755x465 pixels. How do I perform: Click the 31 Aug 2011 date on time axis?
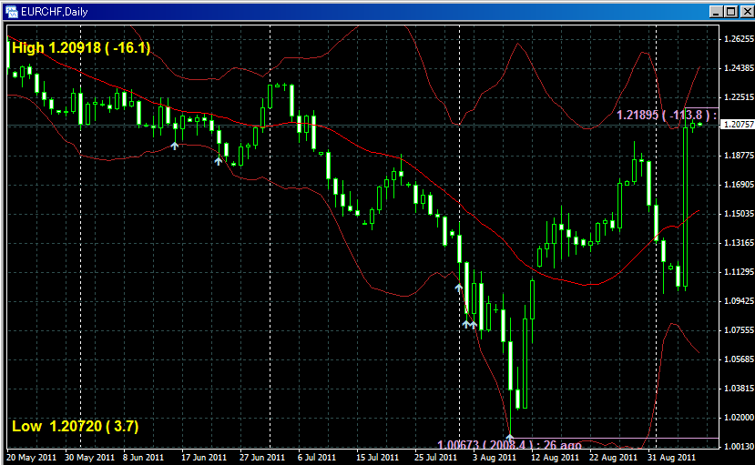click(x=672, y=457)
